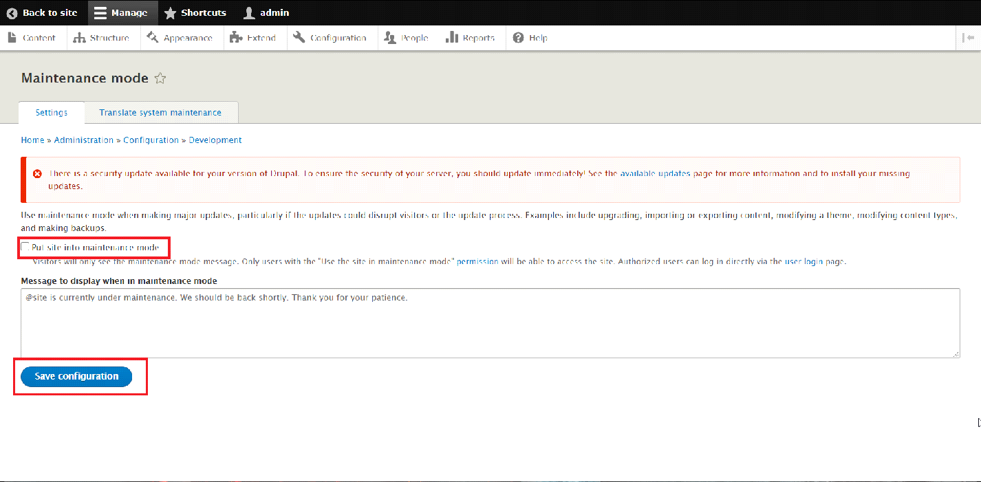Add page to shortcuts with star icon
The height and width of the screenshot is (482, 981).
160,78
